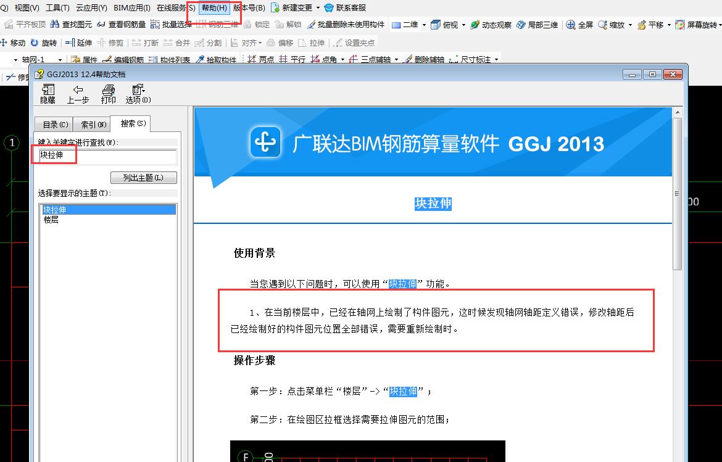Click 选项(O) options button in help

click(138, 94)
